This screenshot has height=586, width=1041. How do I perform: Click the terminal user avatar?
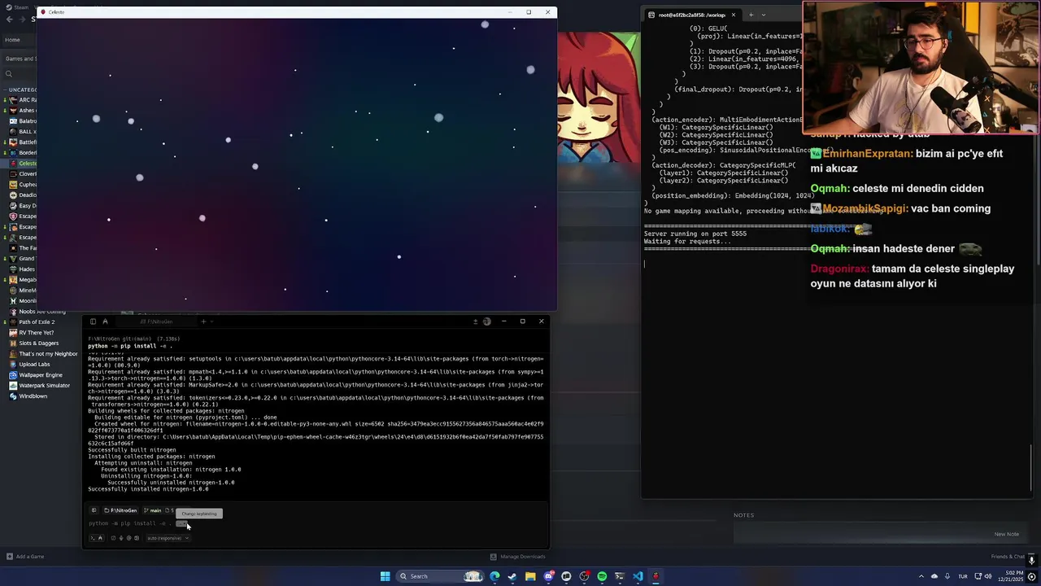[487, 321]
